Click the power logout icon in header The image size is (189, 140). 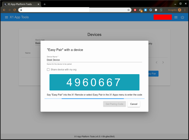182,17
